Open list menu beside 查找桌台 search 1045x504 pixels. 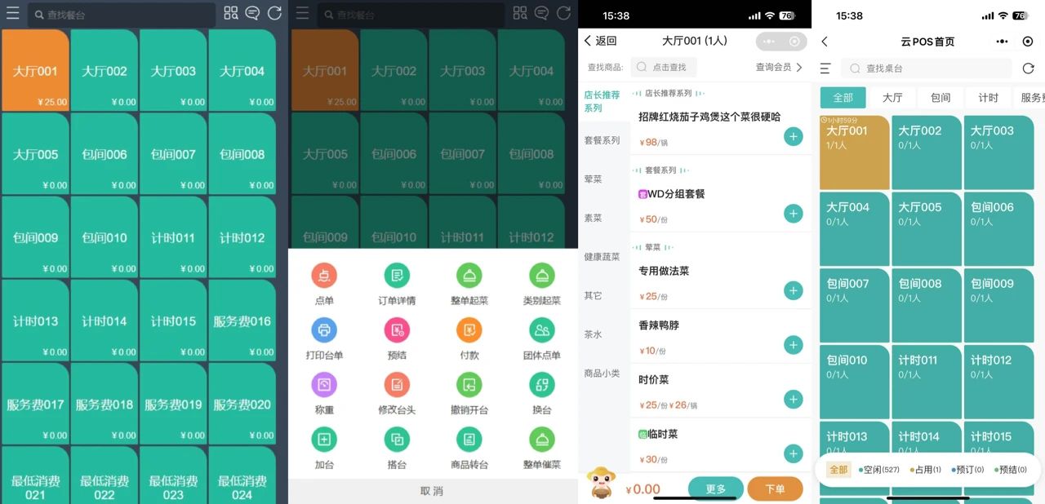(825, 69)
